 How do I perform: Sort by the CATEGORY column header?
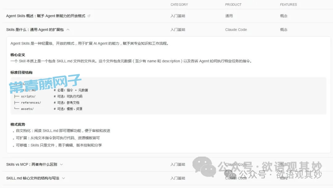click(179, 5)
